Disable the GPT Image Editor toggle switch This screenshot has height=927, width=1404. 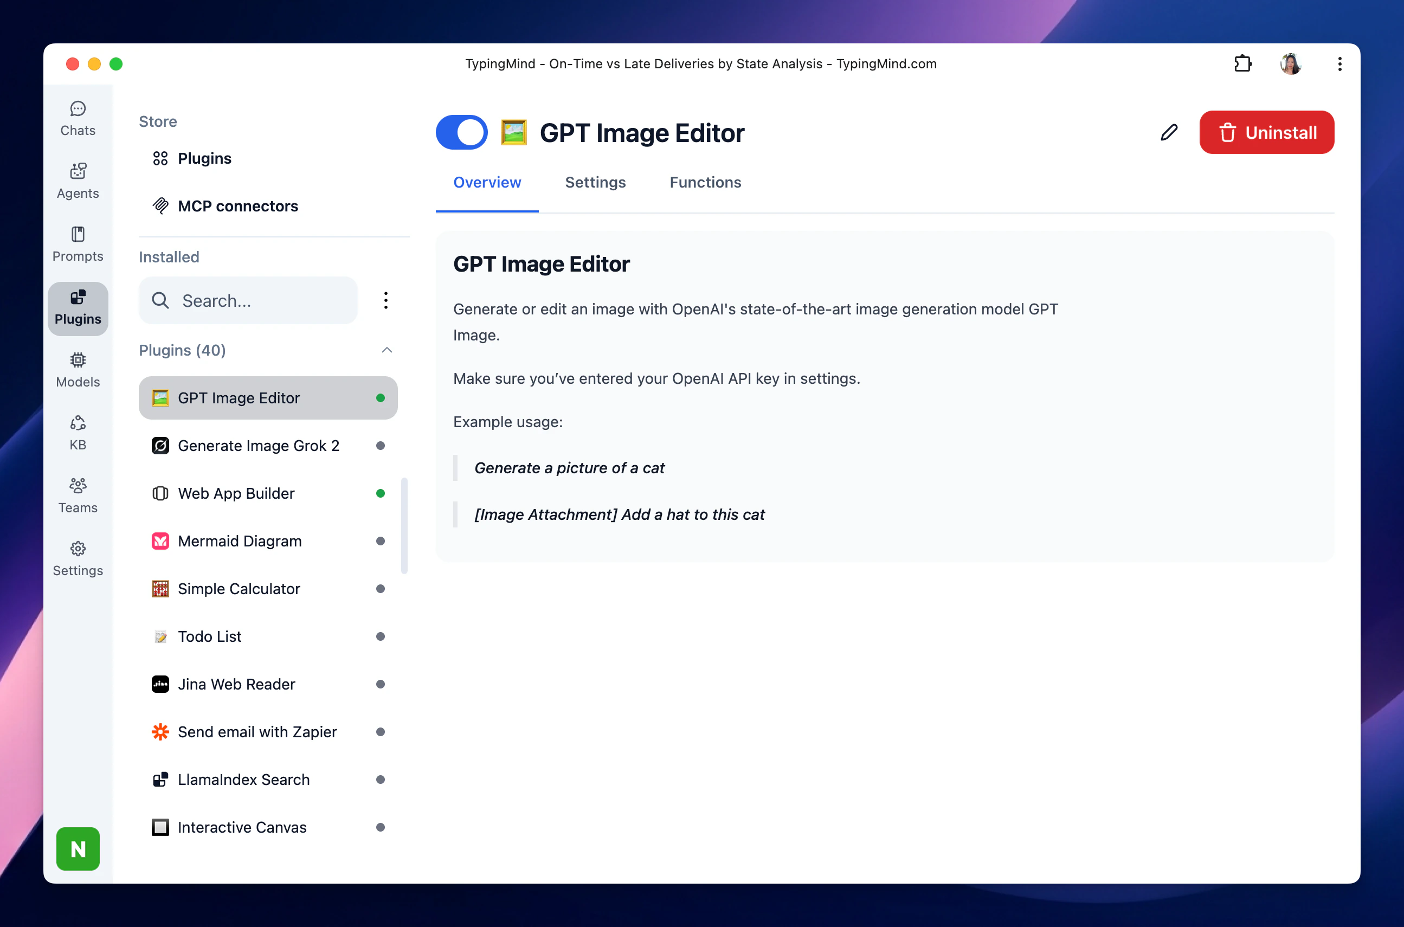pyautogui.click(x=462, y=132)
